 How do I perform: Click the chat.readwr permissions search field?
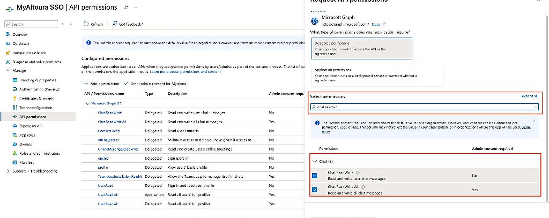tap(424, 107)
